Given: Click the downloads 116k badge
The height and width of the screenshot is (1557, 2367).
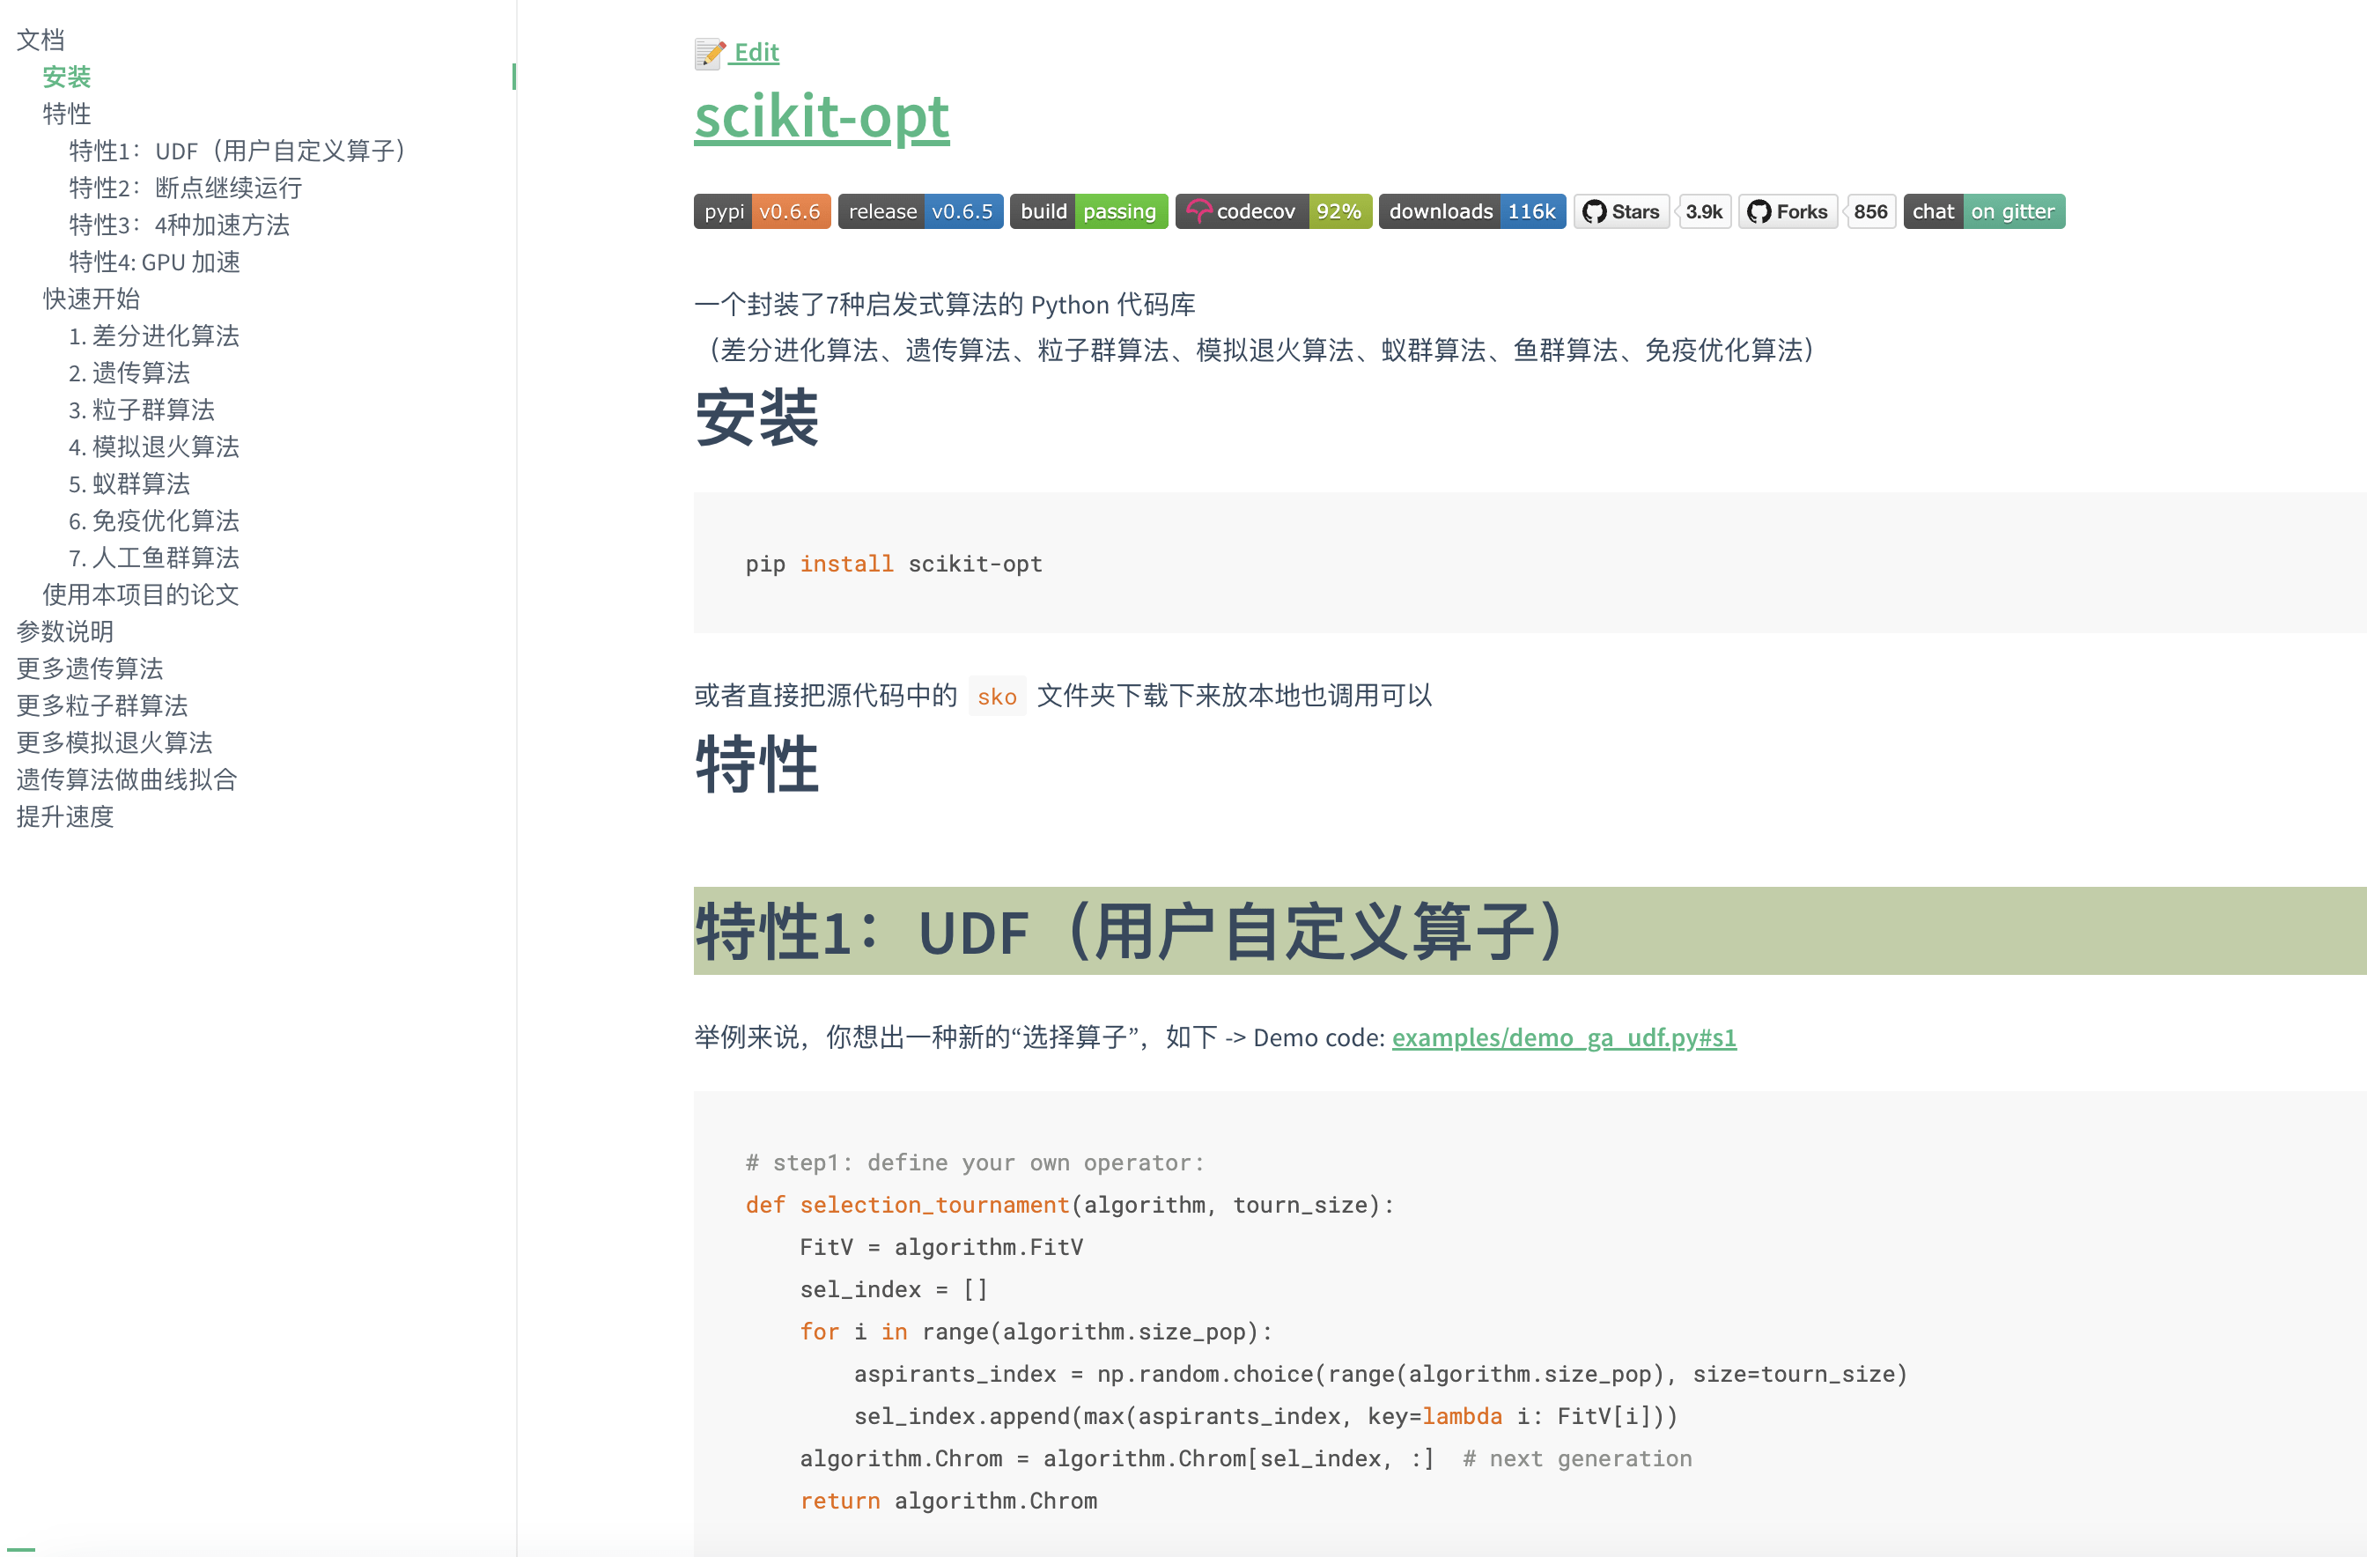Looking at the screenshot, I should coord(1472,210).
